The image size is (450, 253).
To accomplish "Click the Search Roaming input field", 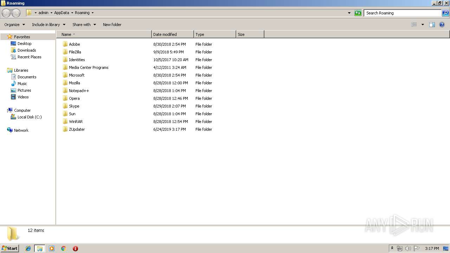I will pyautogui.click(x=403, y=13).
